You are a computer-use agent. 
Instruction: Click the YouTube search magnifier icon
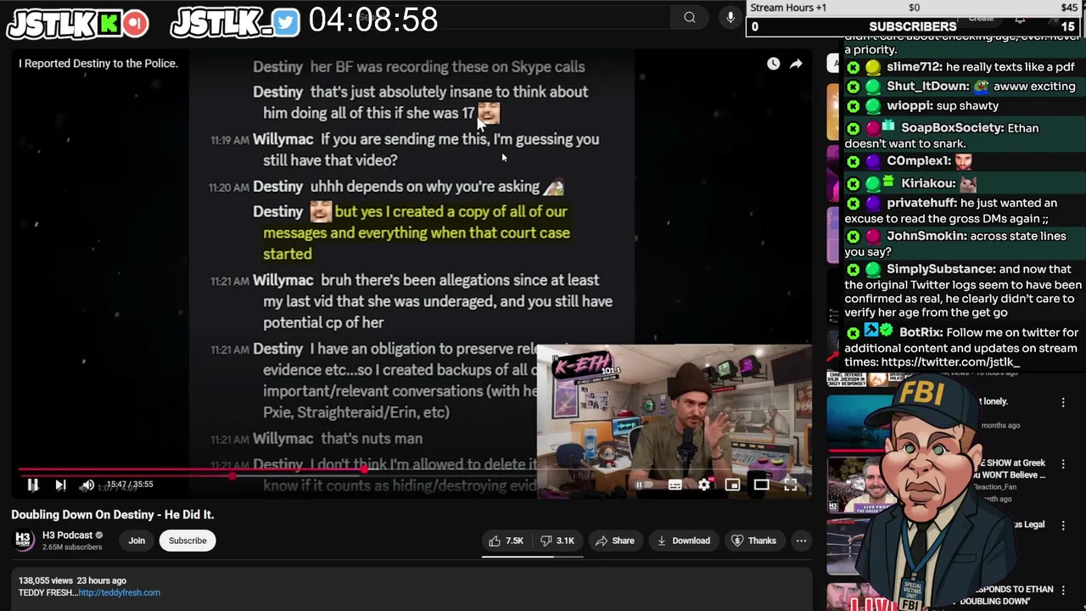coord(690,17)
